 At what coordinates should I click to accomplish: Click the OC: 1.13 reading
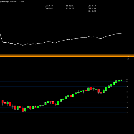pyautogui.click(x=92, y=6)
